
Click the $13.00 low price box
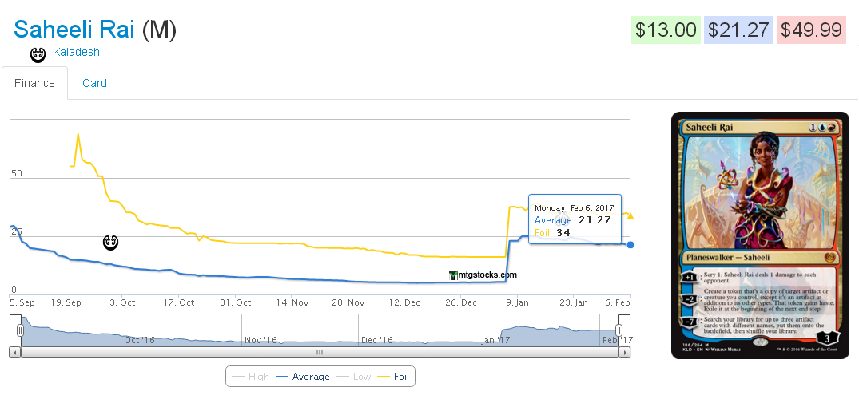(665, 30)
